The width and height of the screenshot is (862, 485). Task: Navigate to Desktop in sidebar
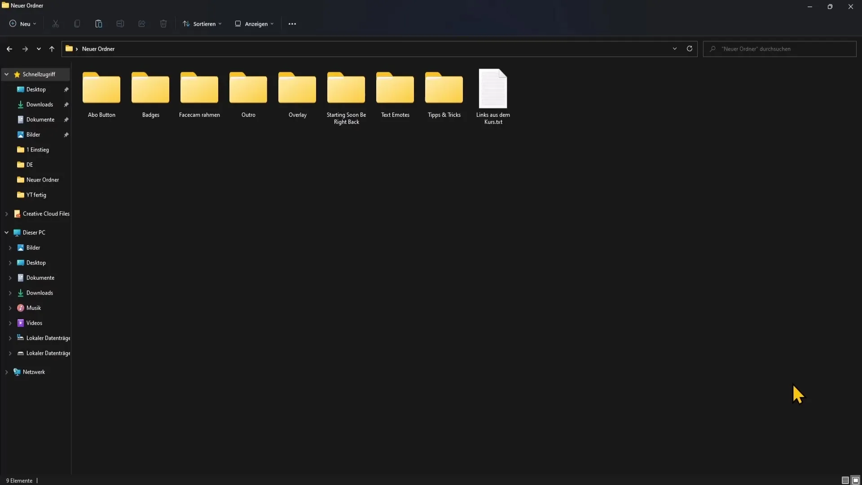pos(35,89)
